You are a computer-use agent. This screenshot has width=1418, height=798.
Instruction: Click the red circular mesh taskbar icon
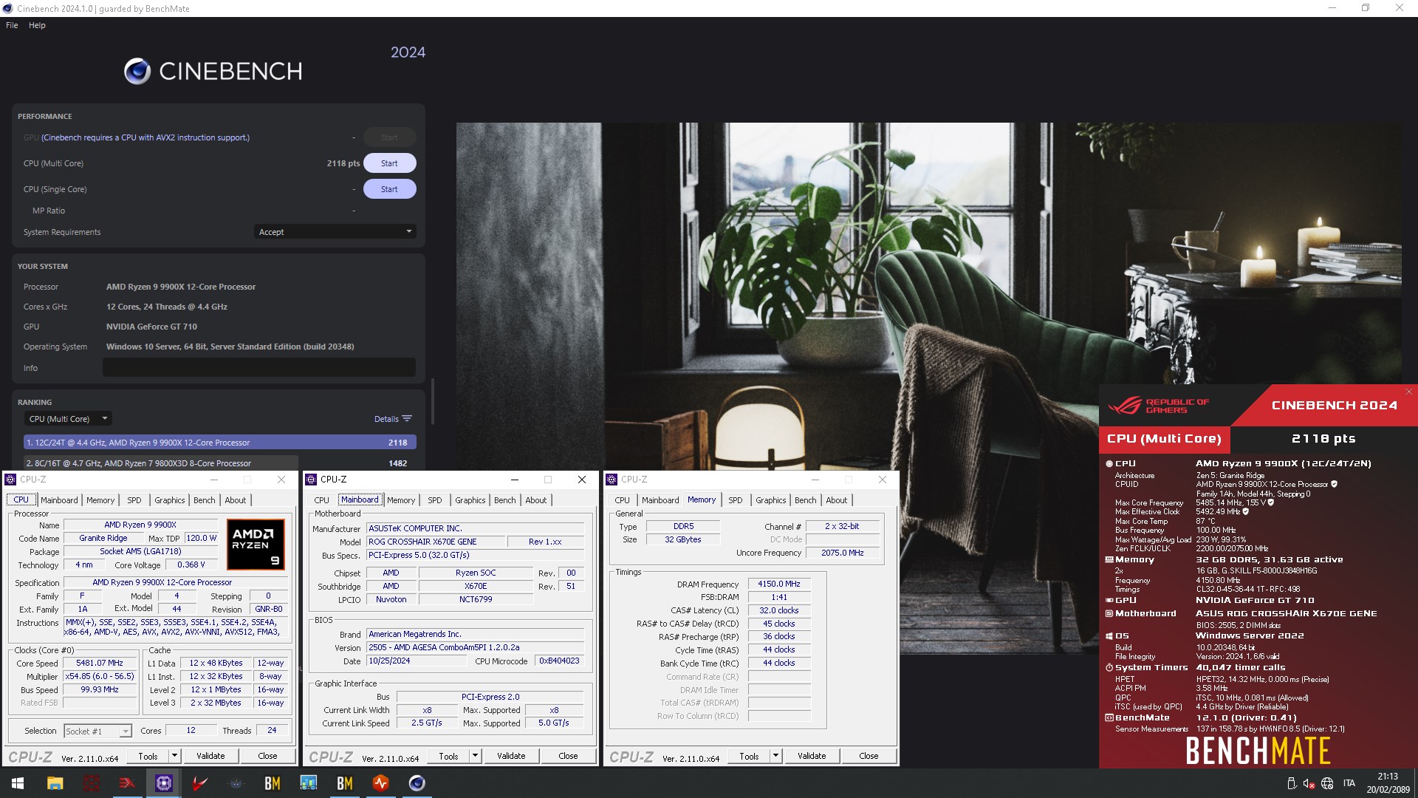[91, 783]
